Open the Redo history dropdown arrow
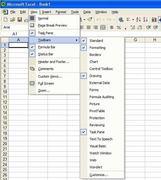The image size is (161, 180). [x=114, y=20]
